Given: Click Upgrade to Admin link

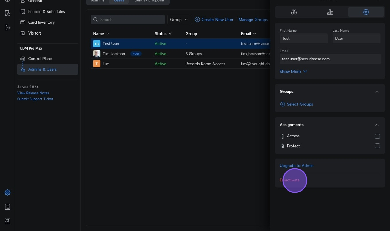Looking at the screenshot, I should pos(296,166).
